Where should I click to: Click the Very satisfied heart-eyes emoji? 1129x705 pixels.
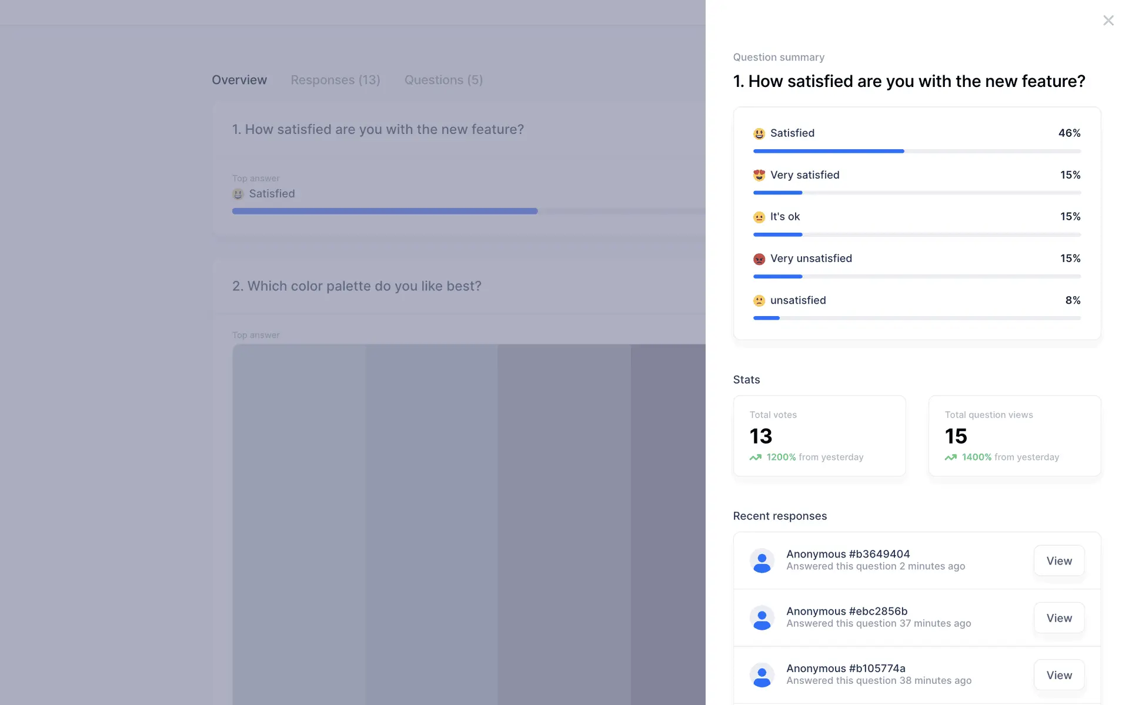(x=759, y=175)
